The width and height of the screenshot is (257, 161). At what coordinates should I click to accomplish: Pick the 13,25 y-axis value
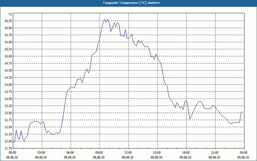click(8, 106)
